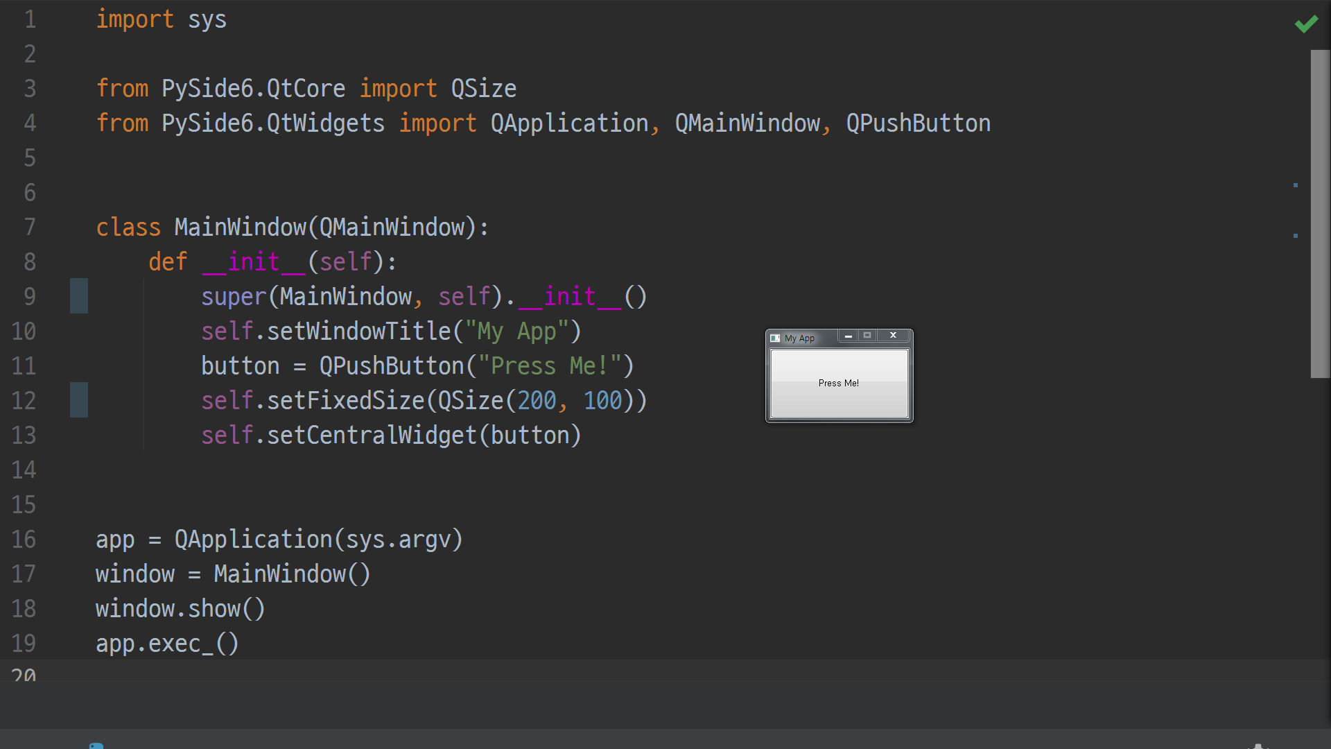Click the app.exec_() line text
The image size is (1331, 749).
pos(167,644)
